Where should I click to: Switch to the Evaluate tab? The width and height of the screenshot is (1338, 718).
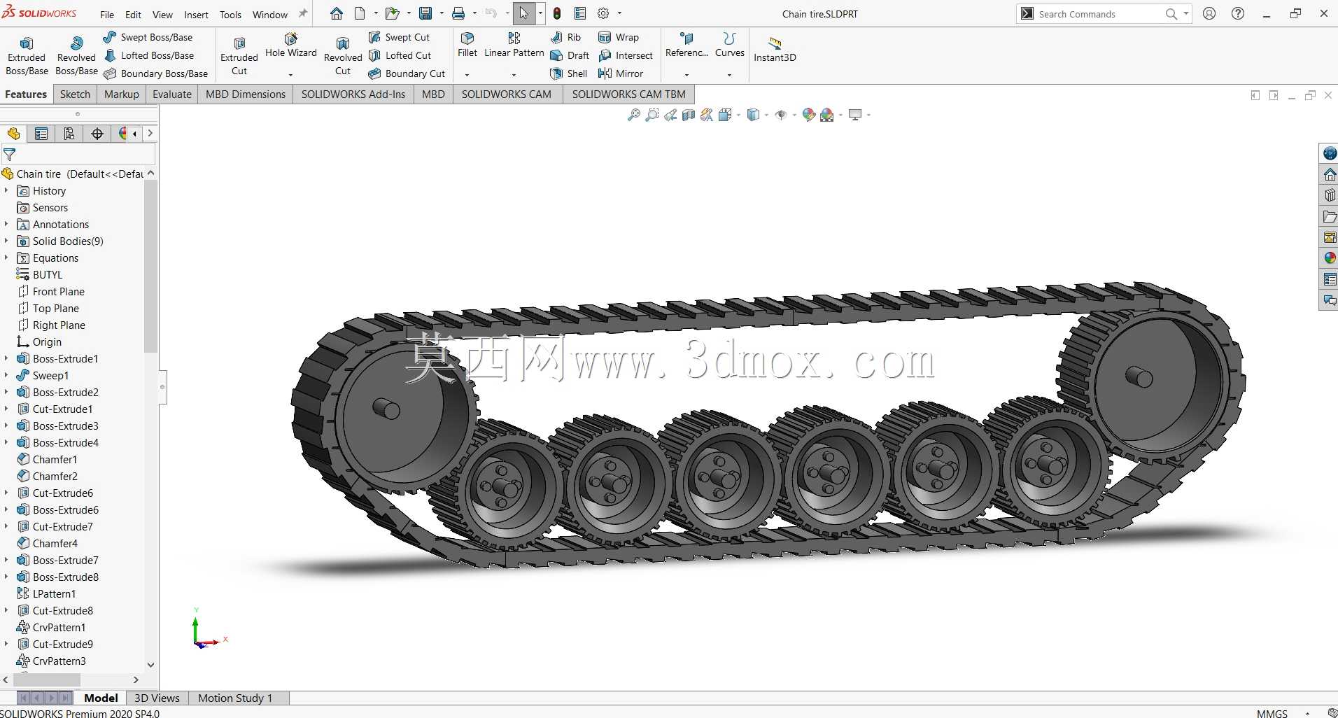click(172, 94)
